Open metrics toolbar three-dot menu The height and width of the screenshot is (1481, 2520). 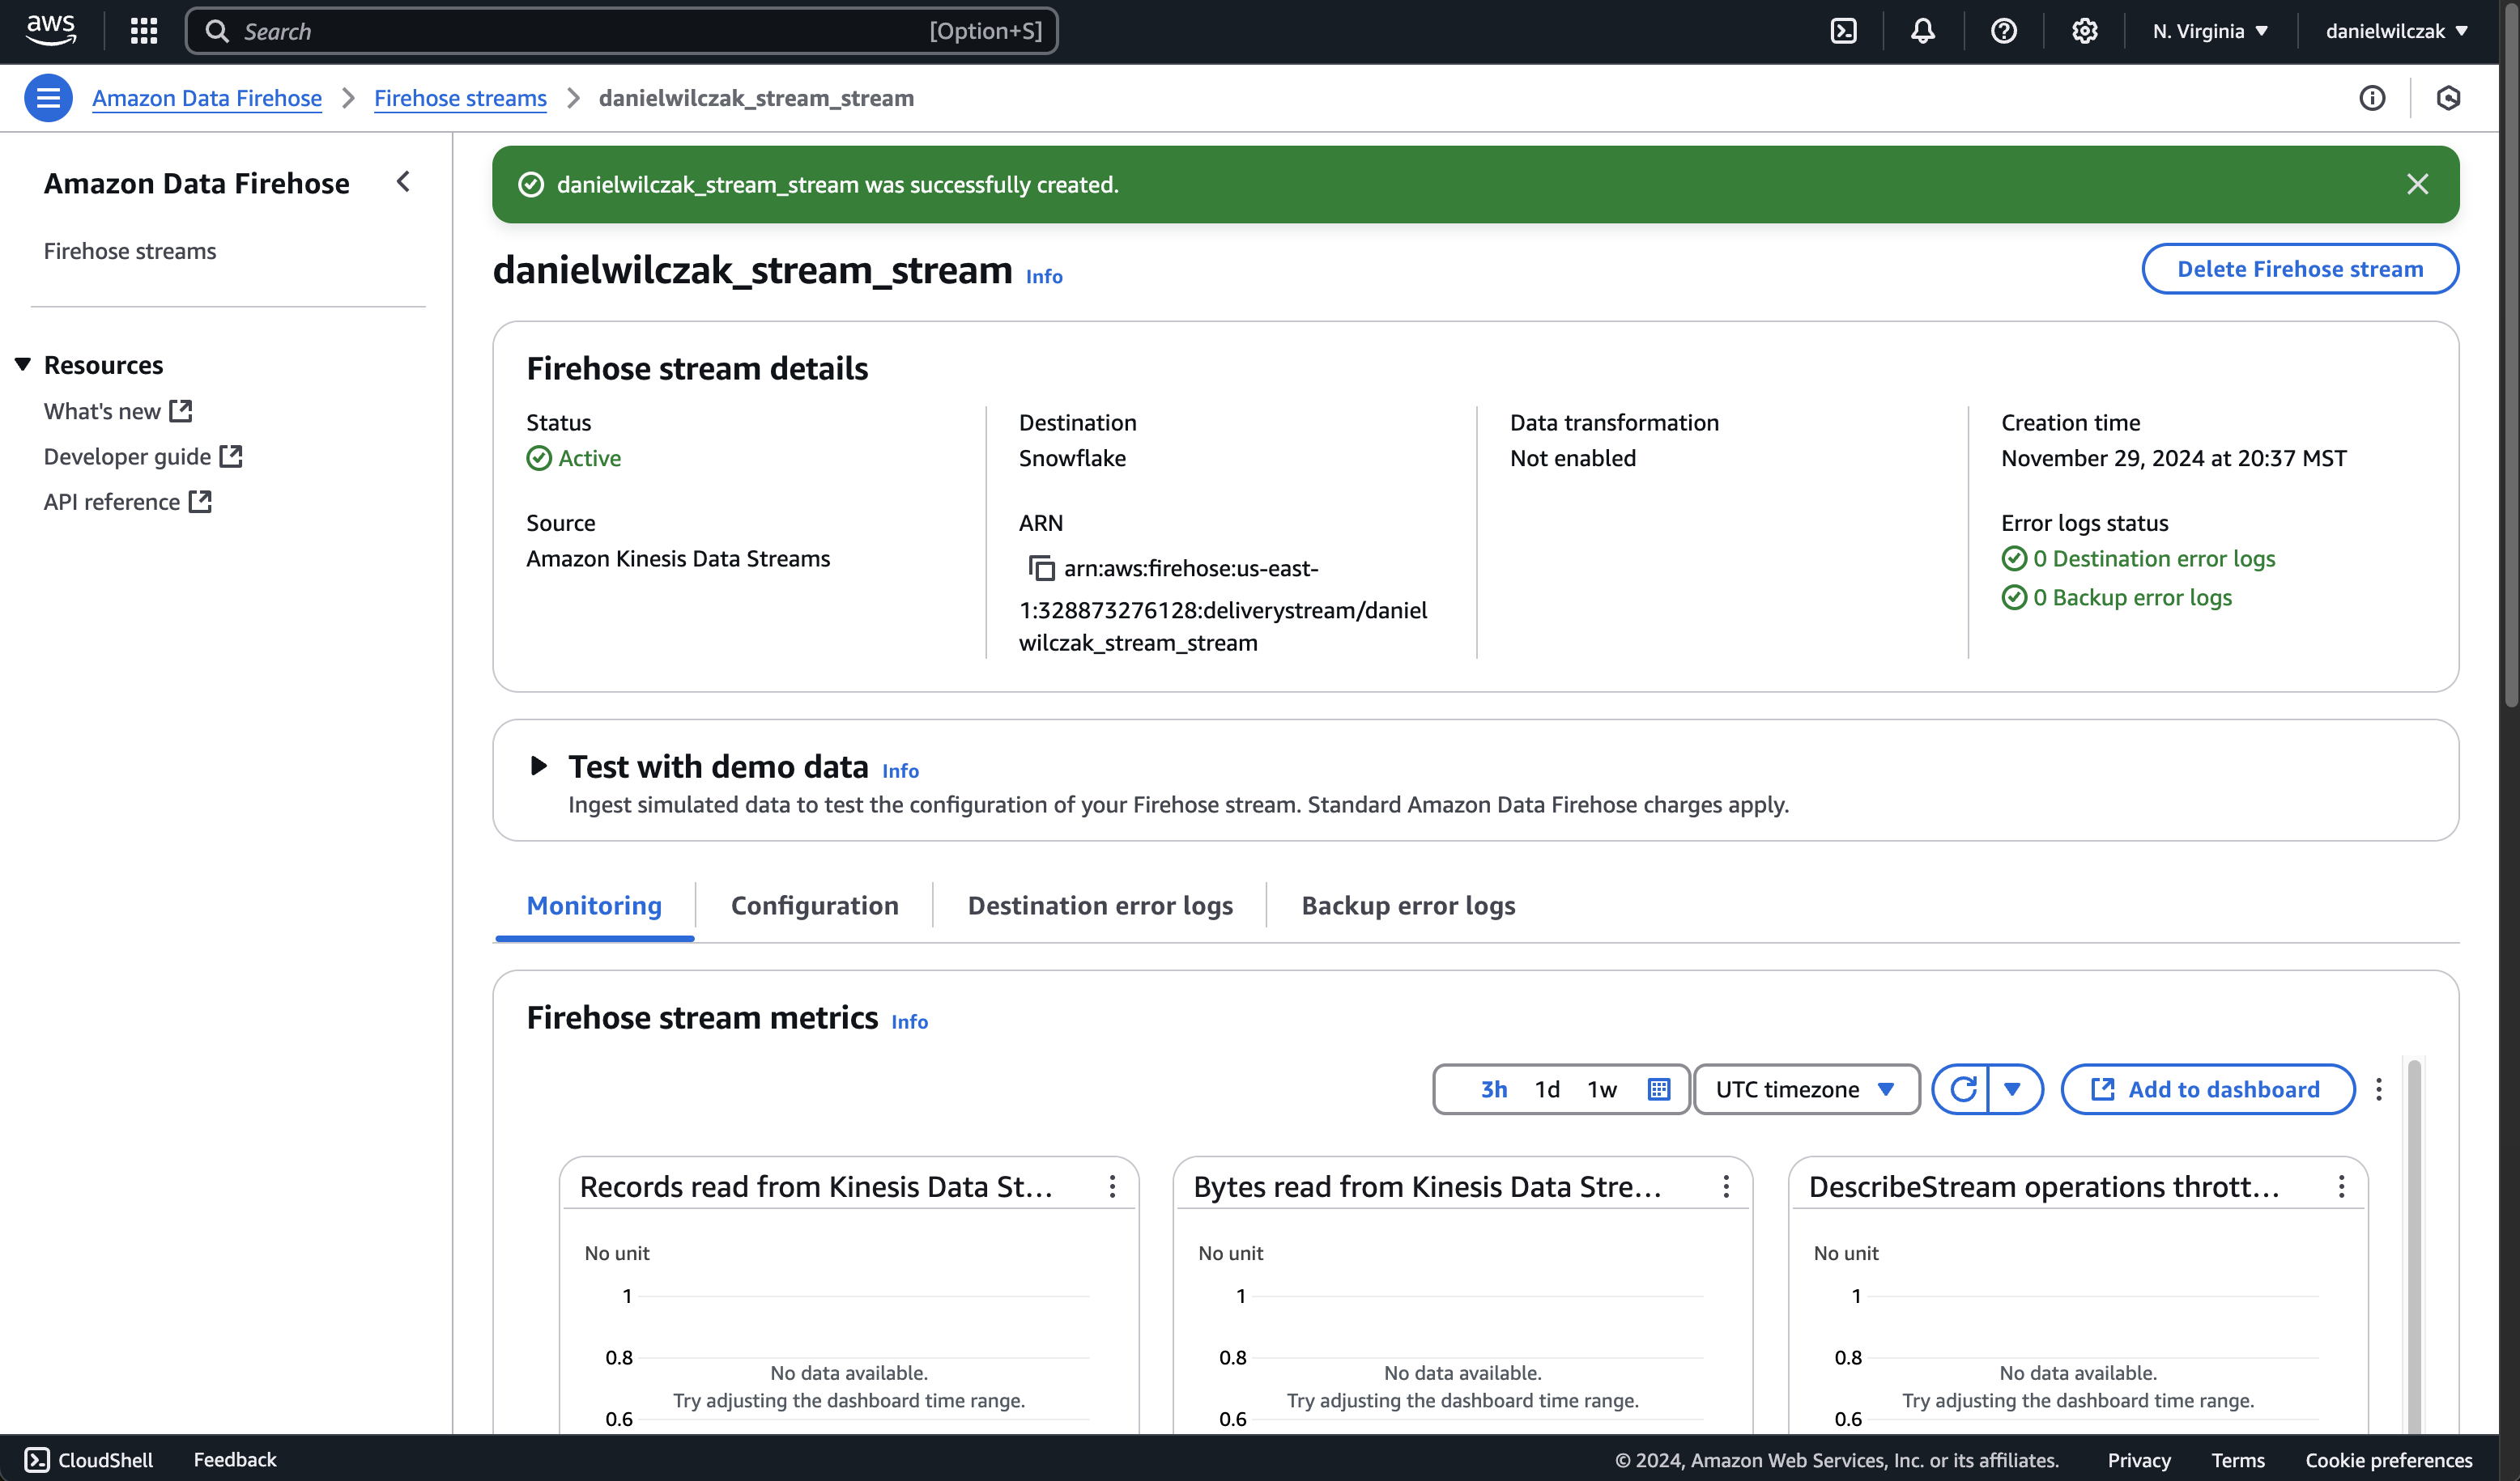point(2379,1089)
